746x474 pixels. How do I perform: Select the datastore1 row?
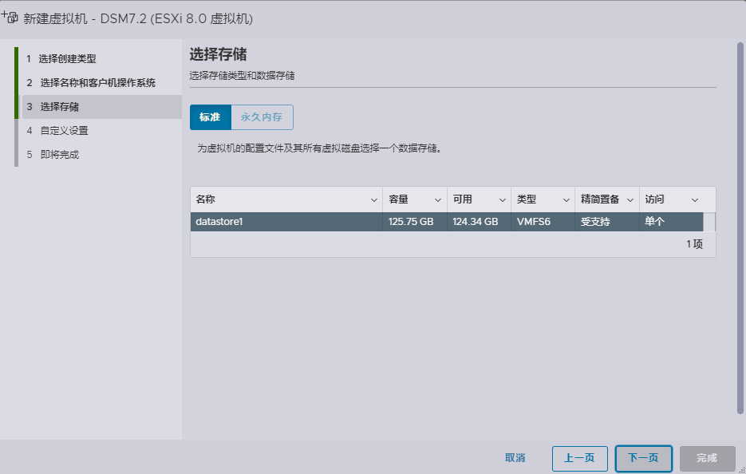pos(447,222)
